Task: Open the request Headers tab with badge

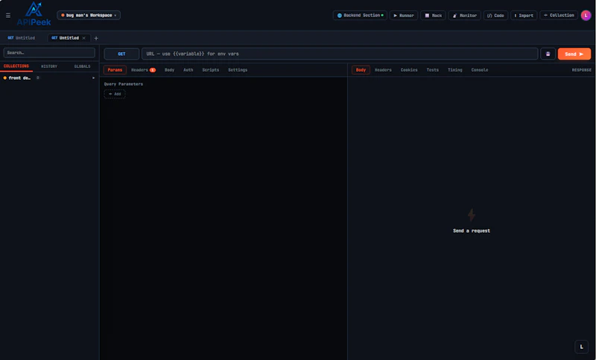Action: click(x=143, y=70)
